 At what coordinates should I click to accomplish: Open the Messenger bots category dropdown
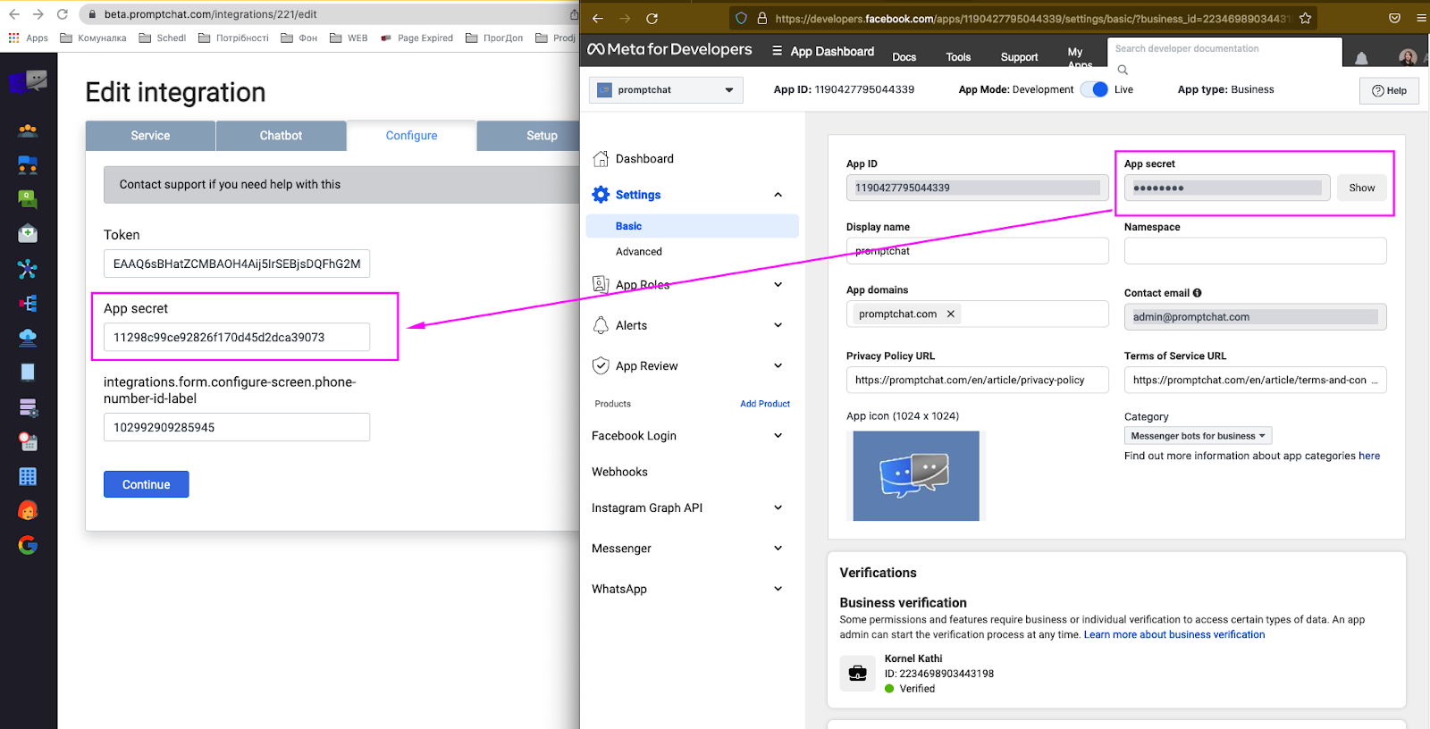click(x=1198, y=436)
